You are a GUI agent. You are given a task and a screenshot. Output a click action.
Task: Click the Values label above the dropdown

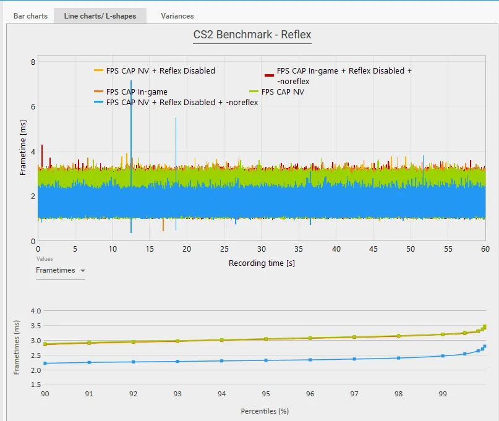click(x=45, y=258)
